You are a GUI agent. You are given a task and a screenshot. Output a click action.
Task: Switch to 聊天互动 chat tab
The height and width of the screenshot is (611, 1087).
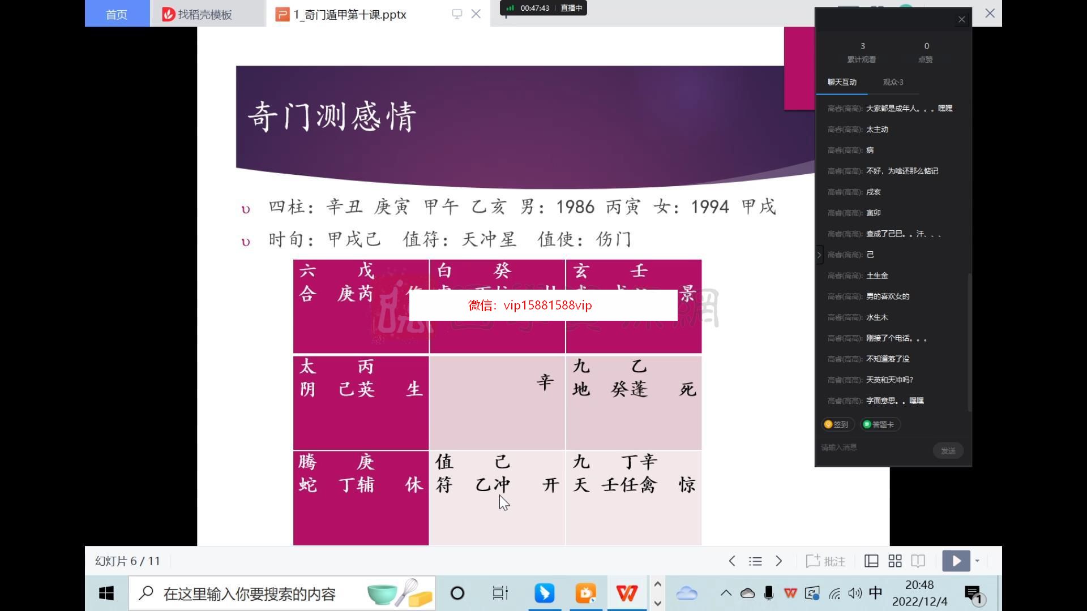pos(842,82)
